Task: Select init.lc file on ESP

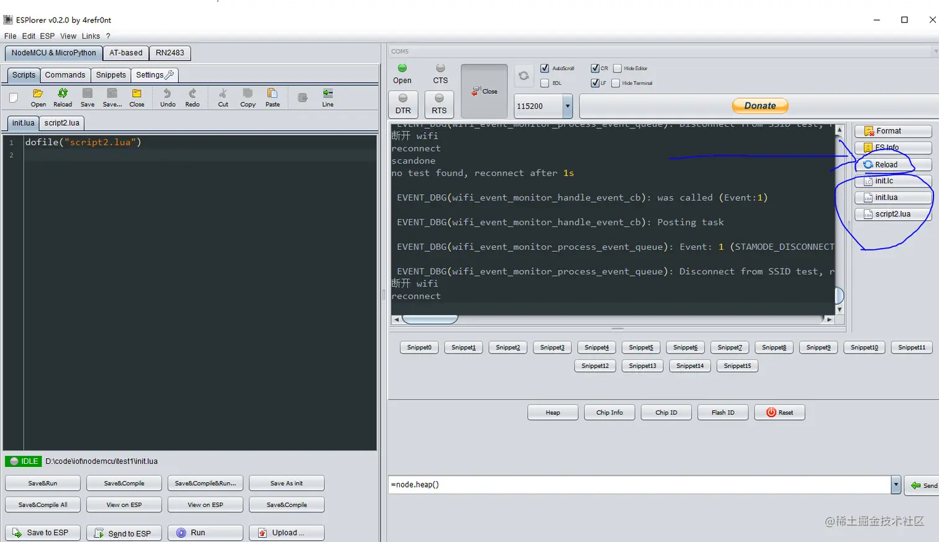Action: coord(893,181)
